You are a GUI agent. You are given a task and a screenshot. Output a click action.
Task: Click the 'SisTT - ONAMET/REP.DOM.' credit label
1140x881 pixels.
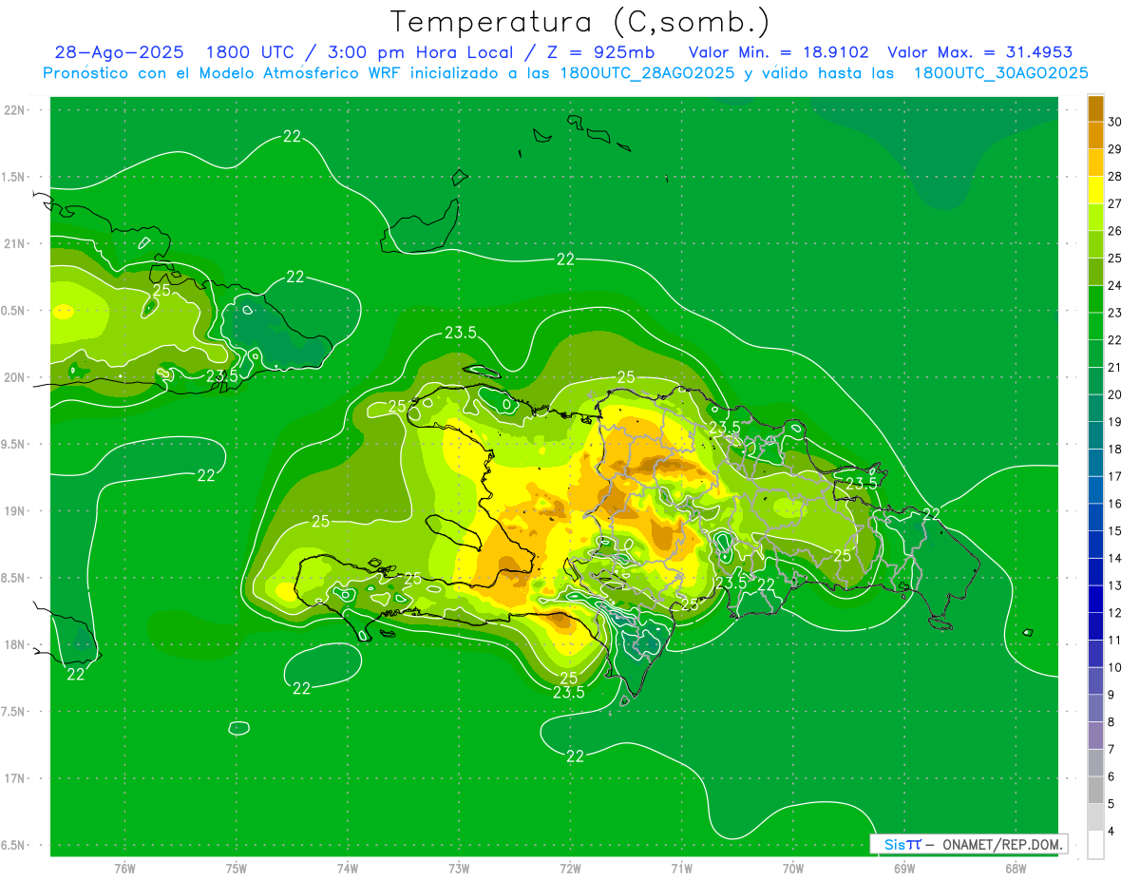pyautogui.click(x=969, y=844)
